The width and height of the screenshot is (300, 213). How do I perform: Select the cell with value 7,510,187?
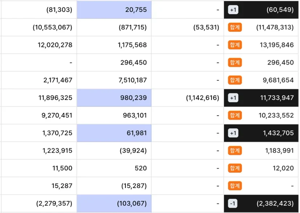coord(114,80)
